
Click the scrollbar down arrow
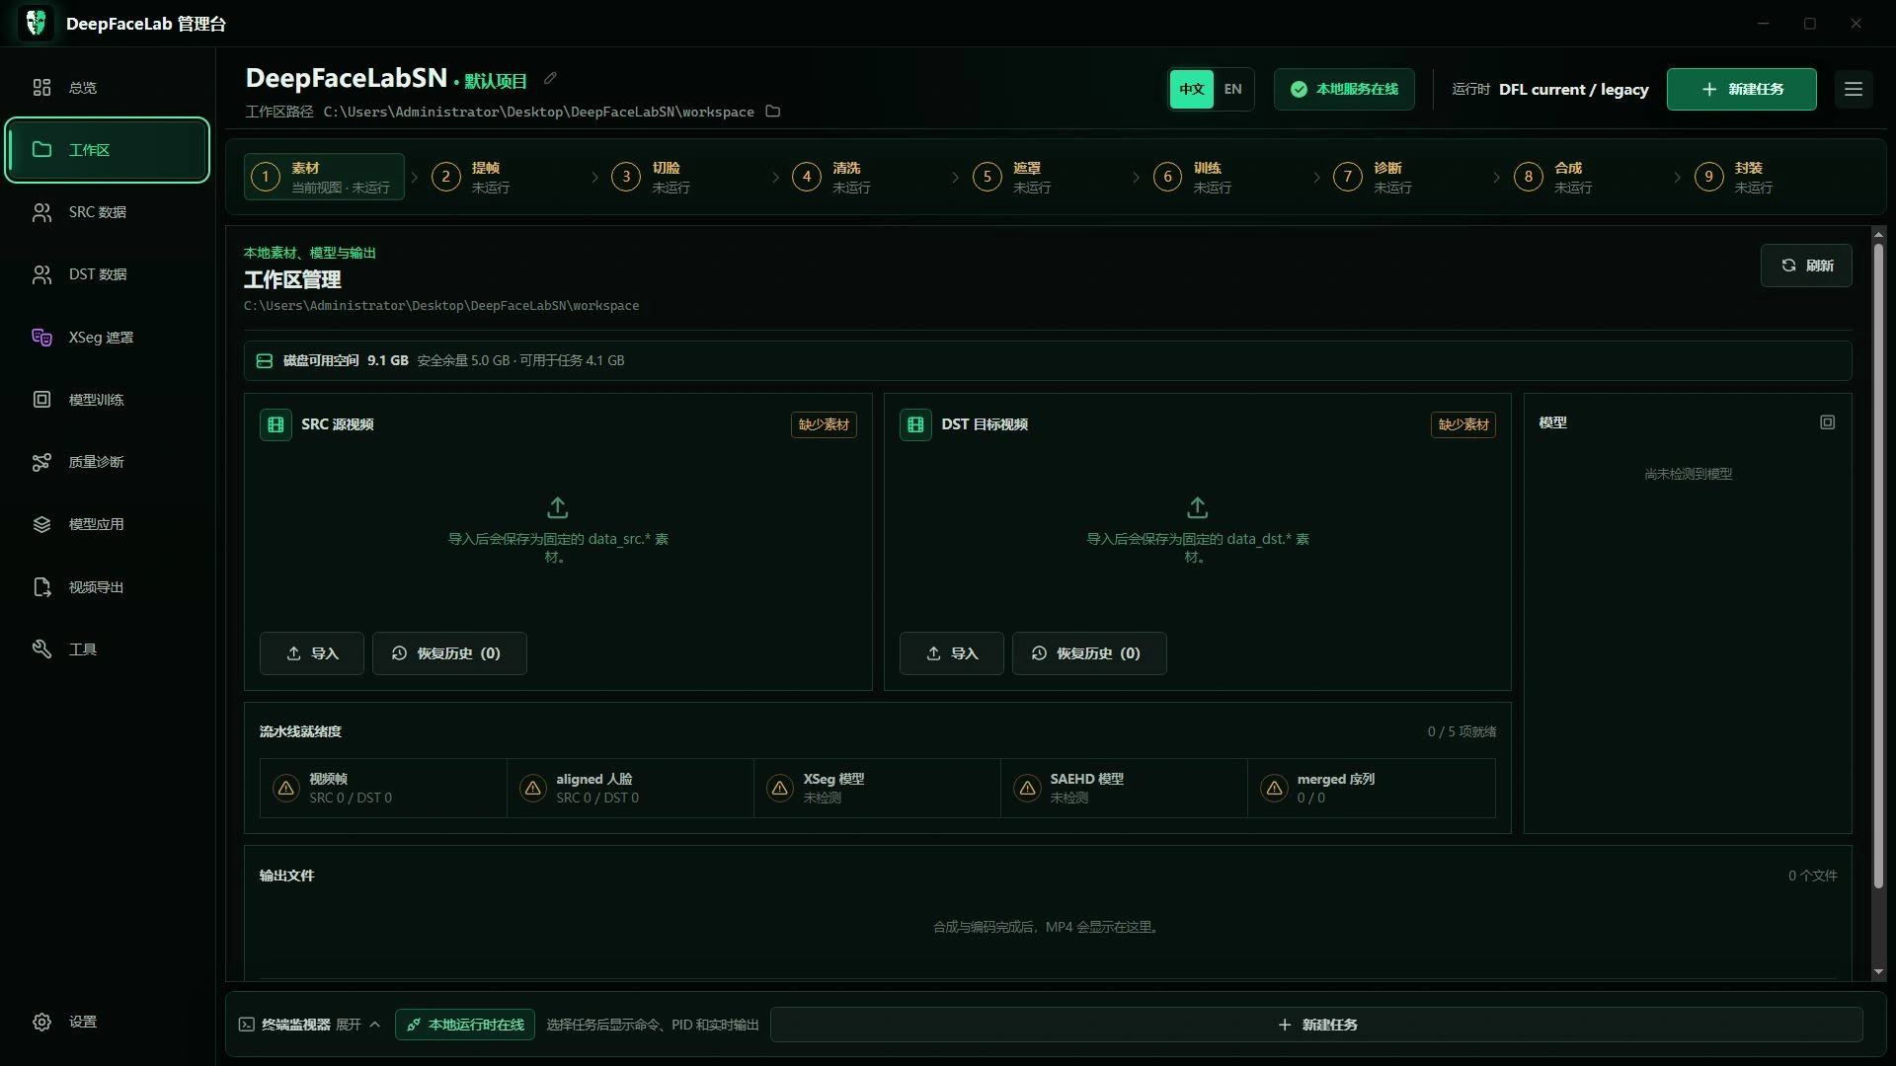[1878, 972]
